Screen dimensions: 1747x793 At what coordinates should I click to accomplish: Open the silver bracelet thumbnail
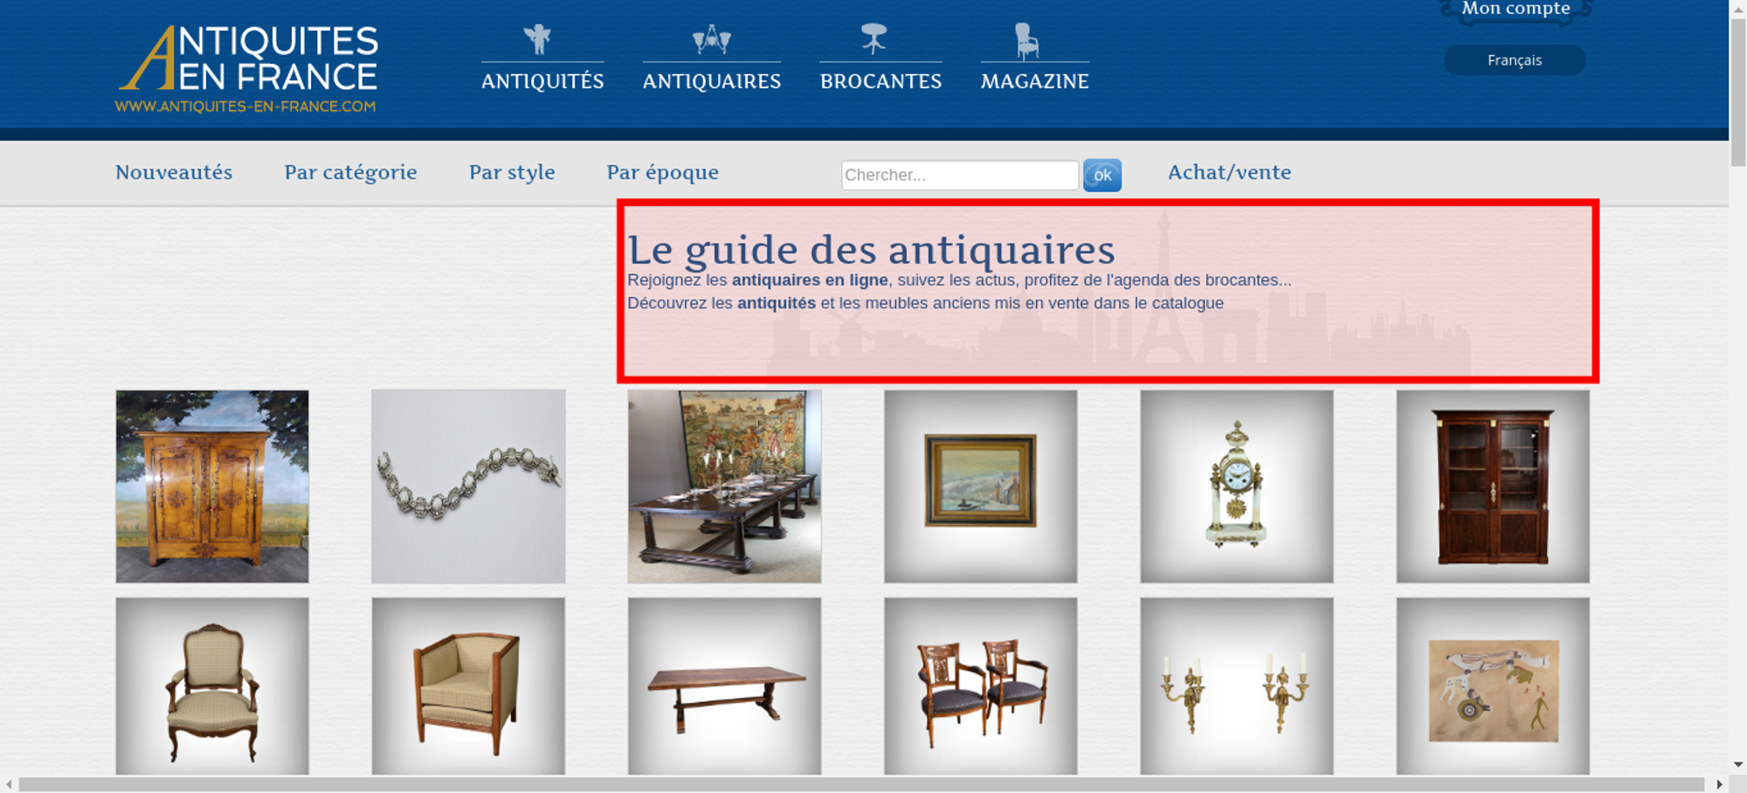pyautogui.click(x=468, y=486)
